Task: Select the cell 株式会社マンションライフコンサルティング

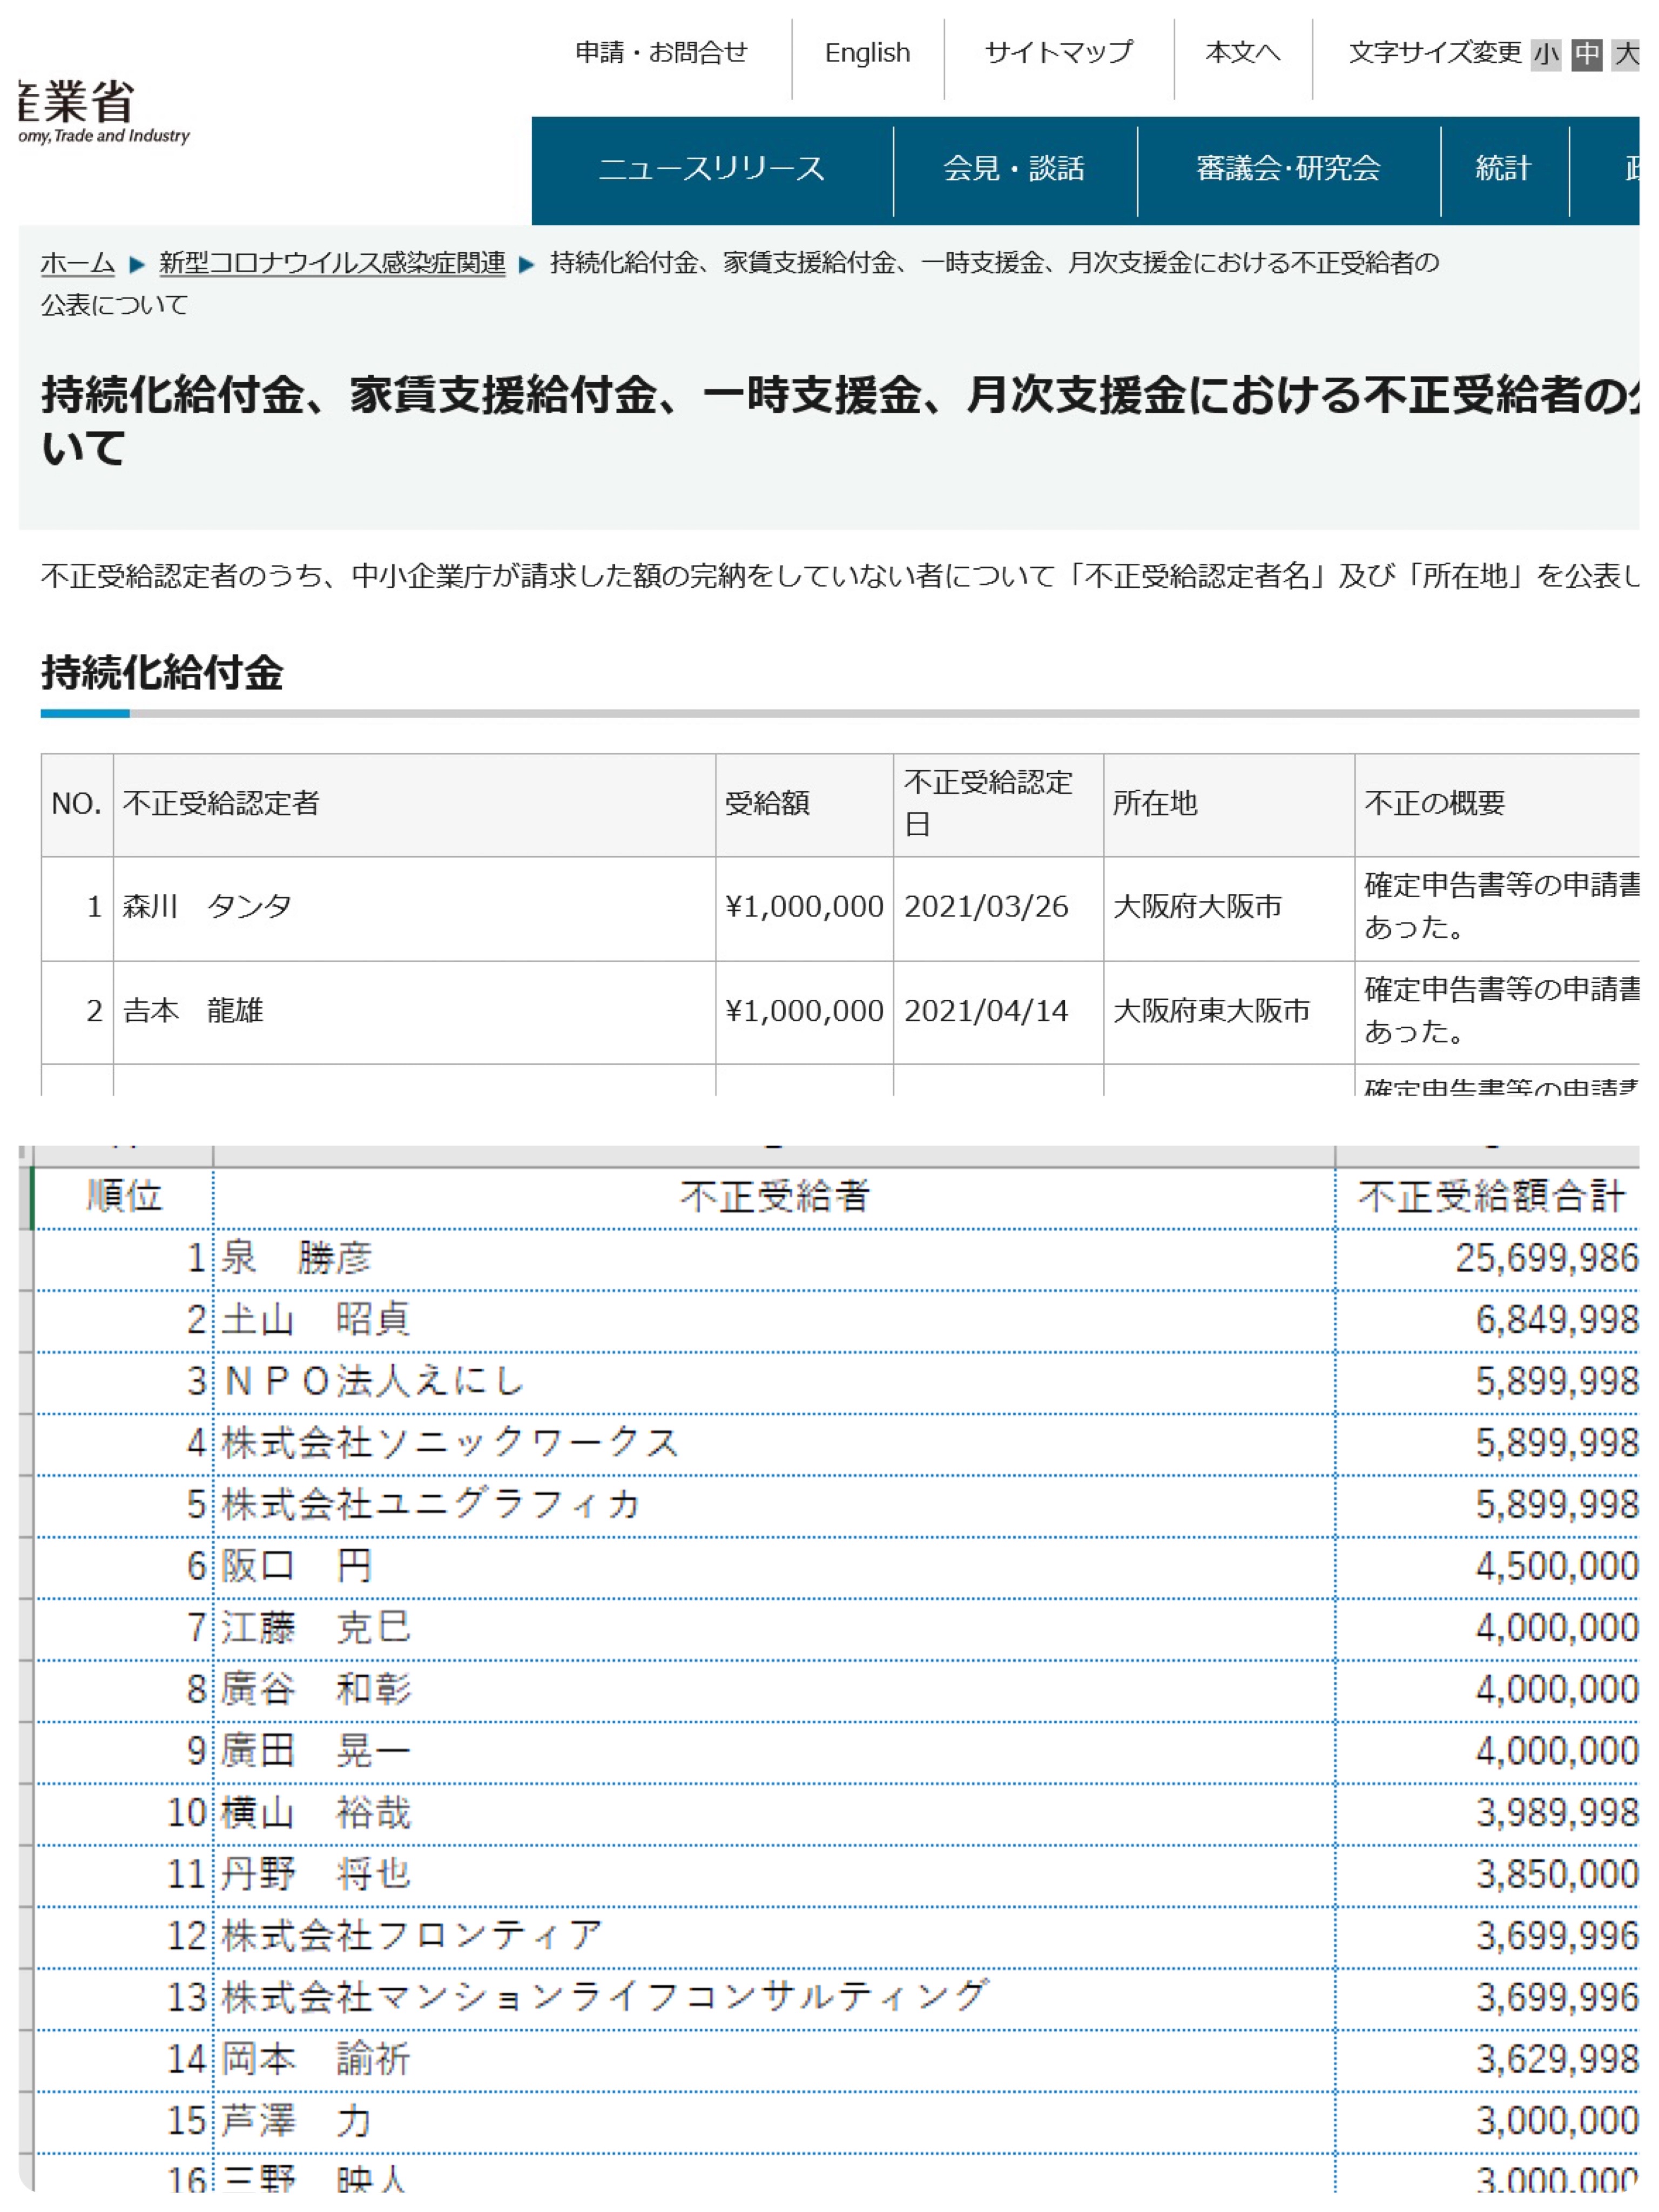Action: [774, 1999]
